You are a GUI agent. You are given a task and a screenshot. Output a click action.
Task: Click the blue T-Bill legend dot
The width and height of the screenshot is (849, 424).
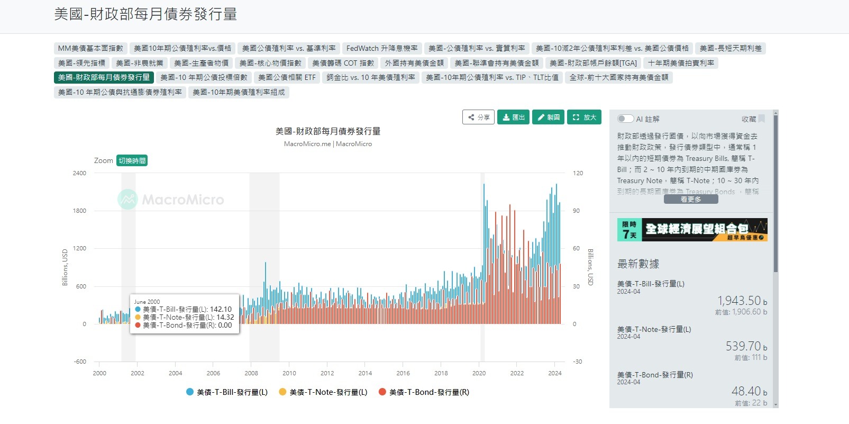[x=190, y=392]
